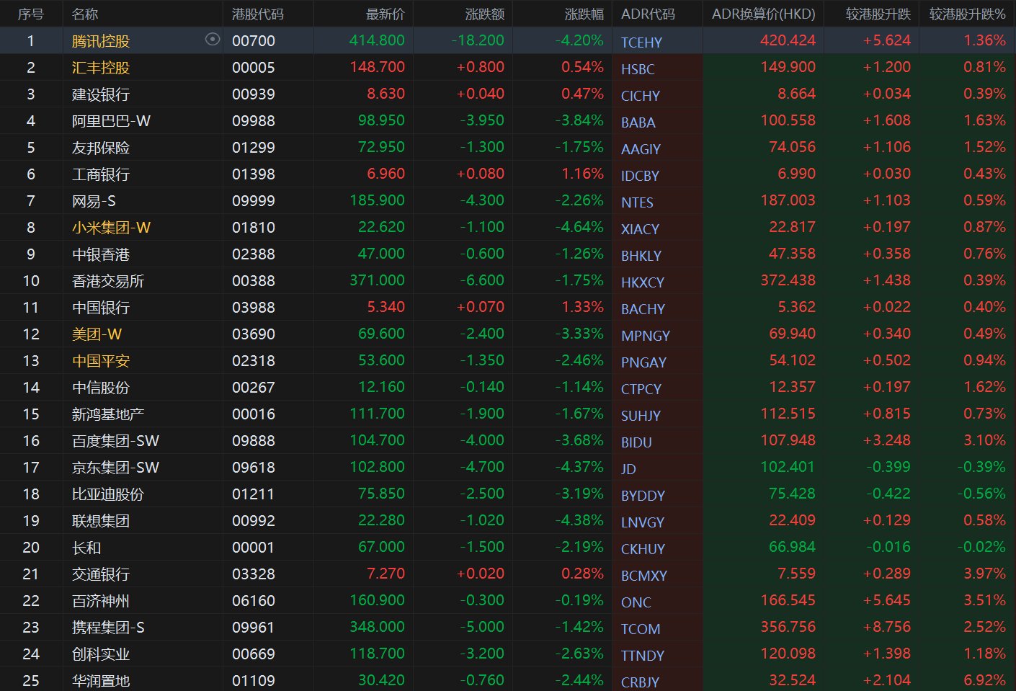Select the premium percentage 6.92%
This screenshot has height=691, width=1016.
click(x=984, y=680)
